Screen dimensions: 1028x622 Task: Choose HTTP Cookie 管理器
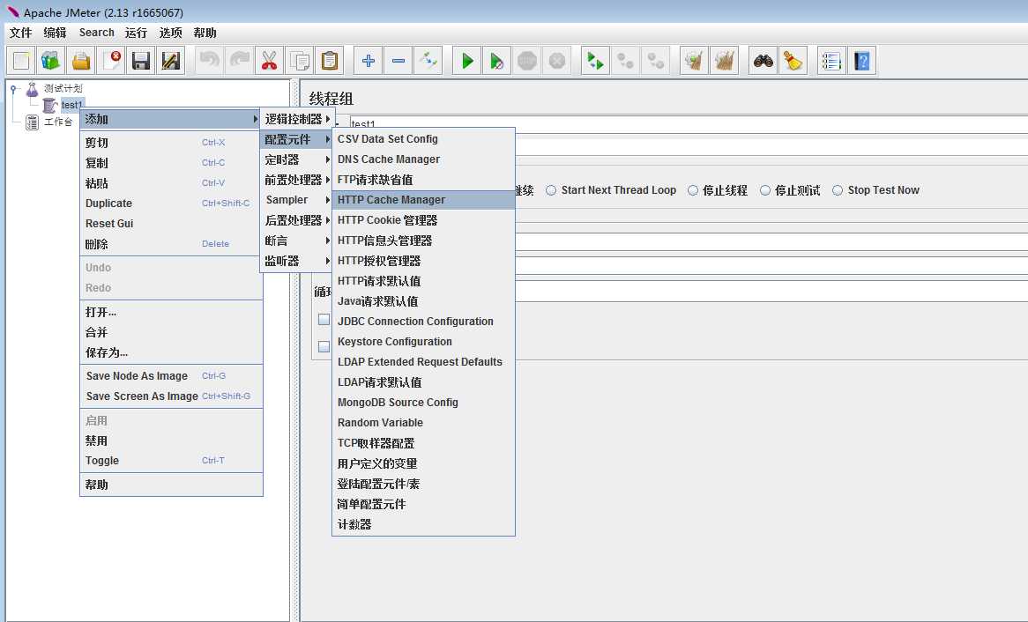423,220
